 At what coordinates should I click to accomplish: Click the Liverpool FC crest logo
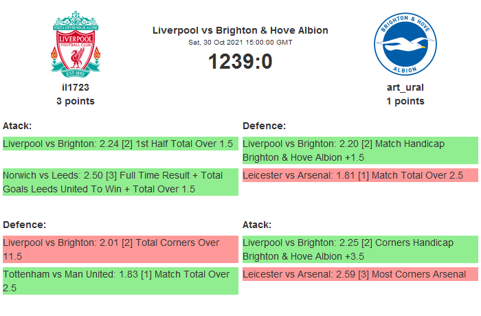(76, 43)
